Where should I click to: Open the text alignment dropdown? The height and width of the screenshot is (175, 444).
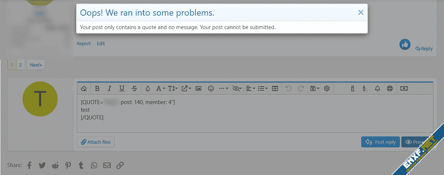(x=250, y=88)
